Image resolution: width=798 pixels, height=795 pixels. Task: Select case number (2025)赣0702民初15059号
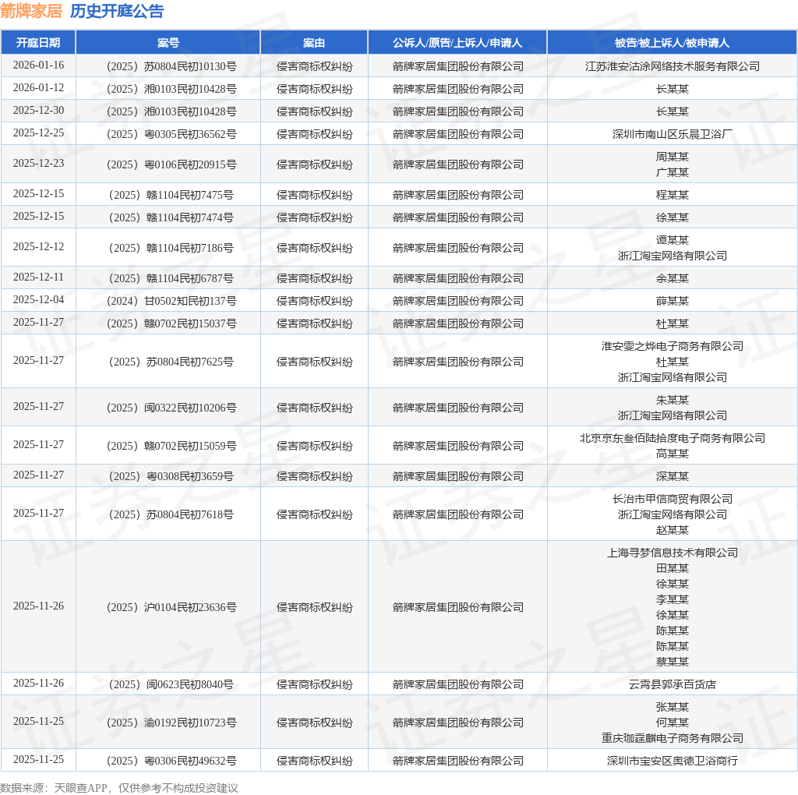pos(171,446)
